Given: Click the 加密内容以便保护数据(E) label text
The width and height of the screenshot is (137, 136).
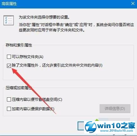Looking at the screenshot, I should pos(33,109).
